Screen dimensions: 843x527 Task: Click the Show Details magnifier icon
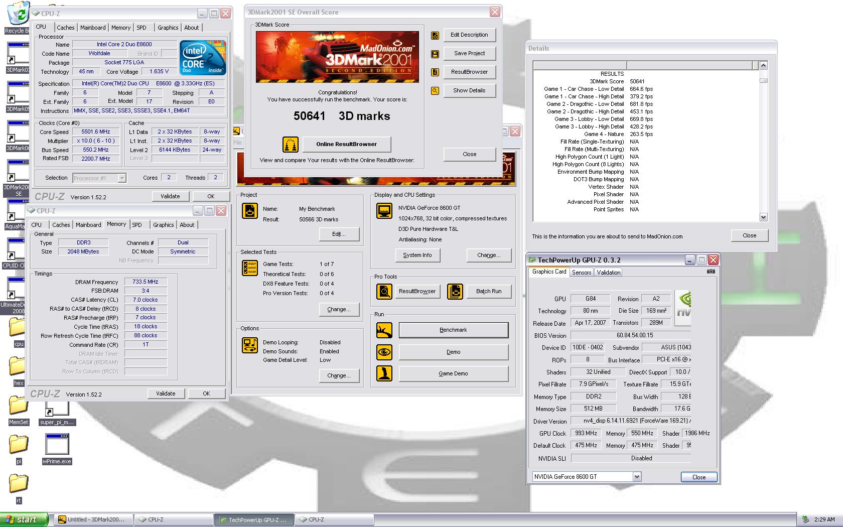pyautogui.click(x=435, y=91)
